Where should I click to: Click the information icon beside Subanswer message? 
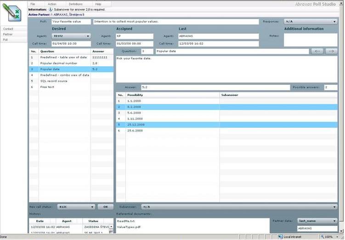coord(51,10)
